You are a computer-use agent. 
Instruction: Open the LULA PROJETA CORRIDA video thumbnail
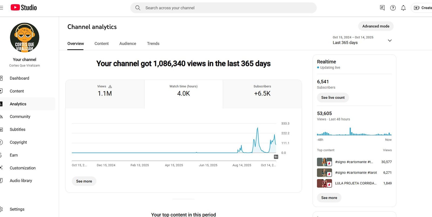click(x=324, y=183)
